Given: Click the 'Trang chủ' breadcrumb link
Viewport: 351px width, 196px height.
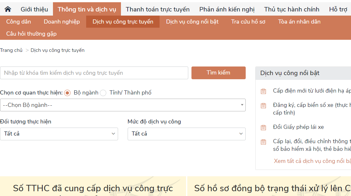Looking at the screenshot, I should click(x=11, y=50).
